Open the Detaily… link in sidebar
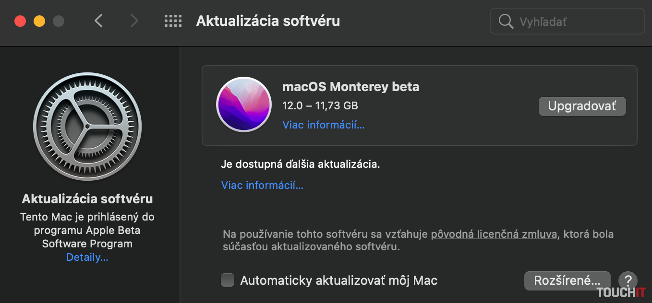The image size is (652, 303). 87,257
